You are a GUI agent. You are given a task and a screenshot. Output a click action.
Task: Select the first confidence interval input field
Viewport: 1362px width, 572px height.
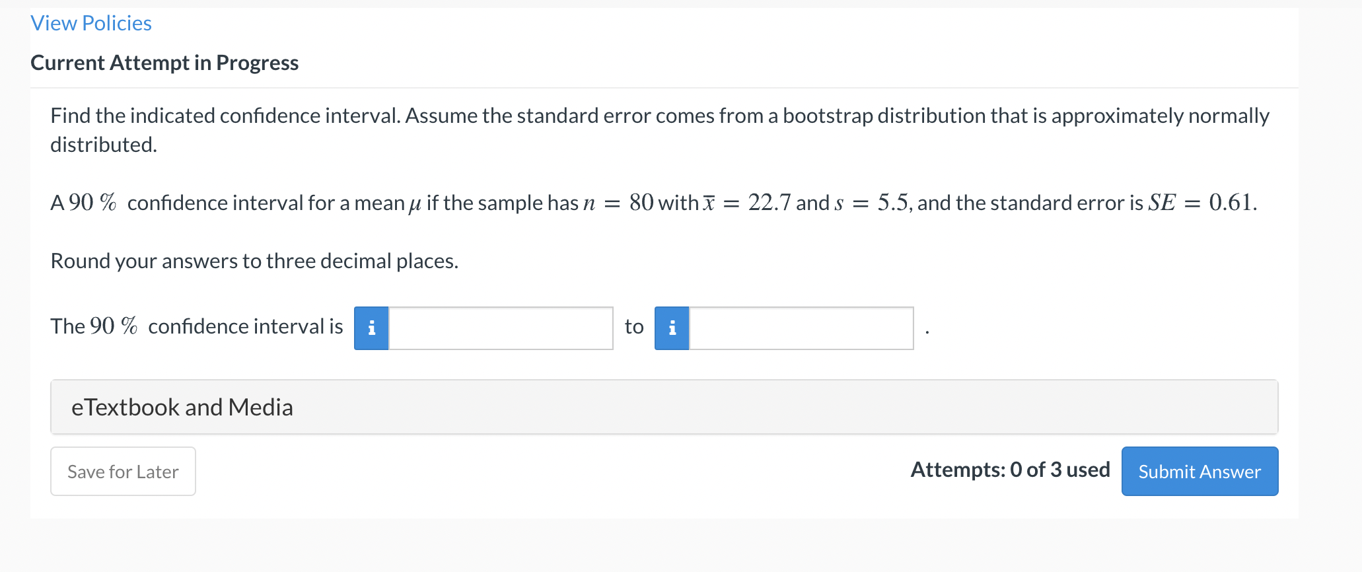pyautogui.click(x=501, y=328)
